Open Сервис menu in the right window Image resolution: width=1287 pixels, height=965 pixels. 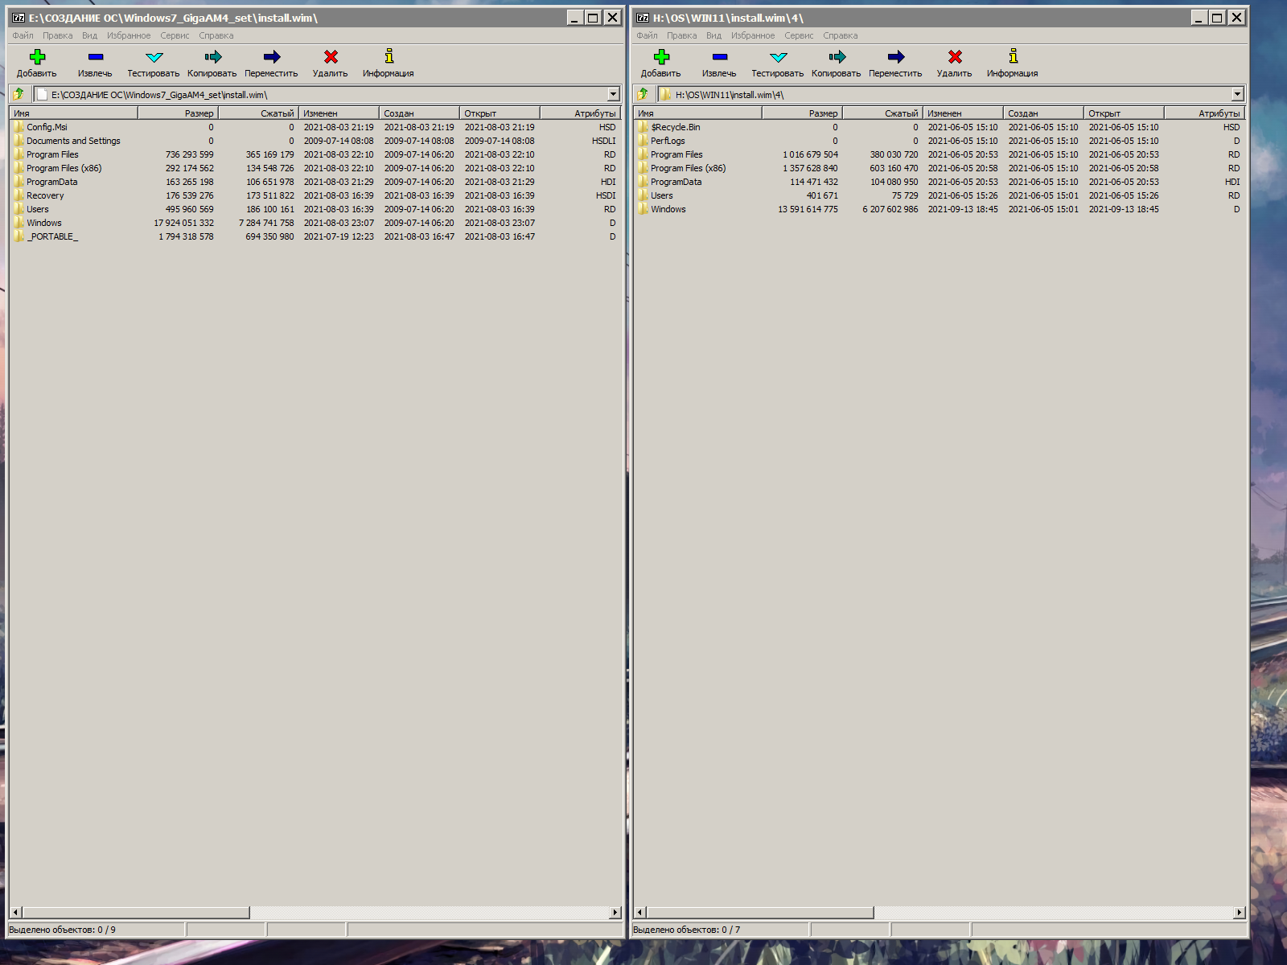click(799, 35)
